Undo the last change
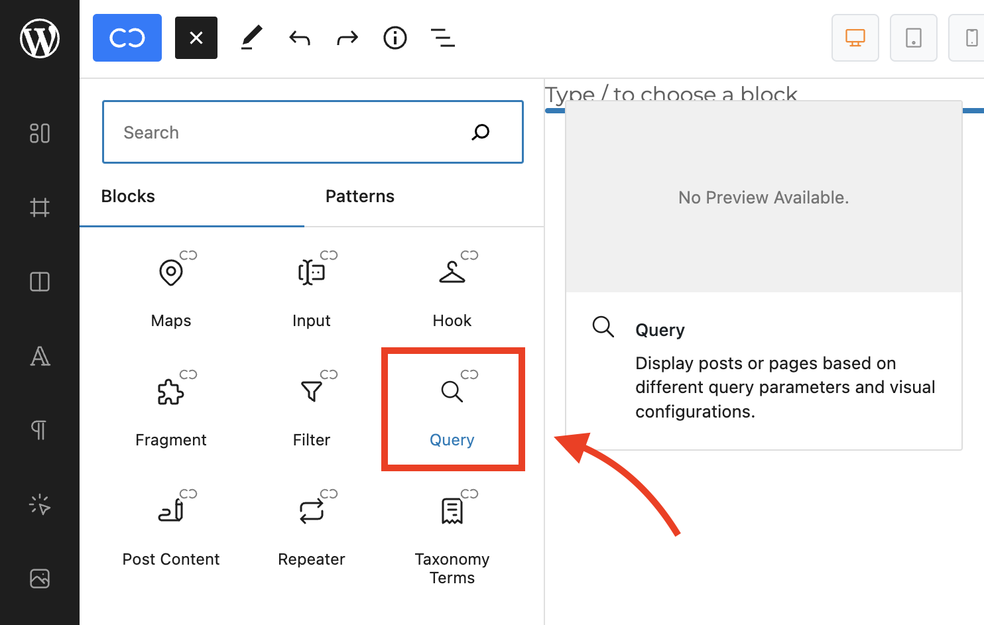 [x=300, y=38]
